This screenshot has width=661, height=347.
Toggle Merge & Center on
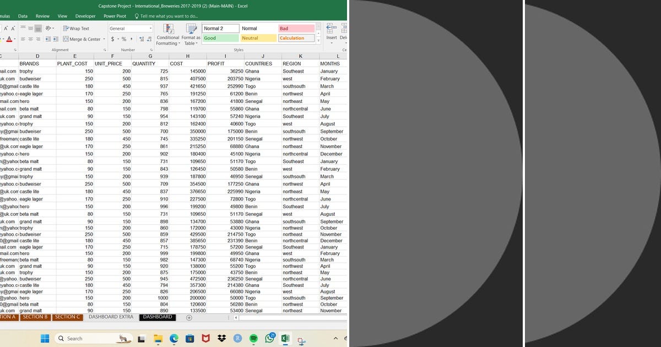84,39
